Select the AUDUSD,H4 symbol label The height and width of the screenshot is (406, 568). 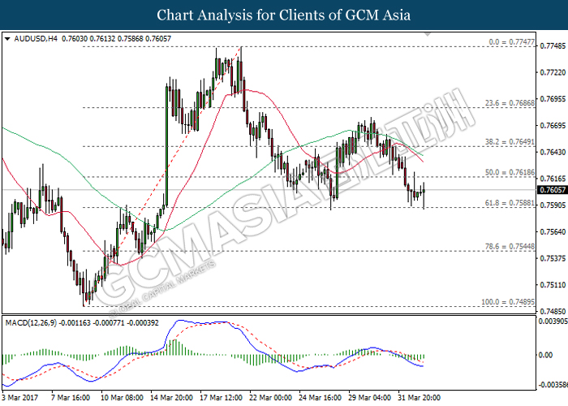pyautogui.click(x=36, y=39)
